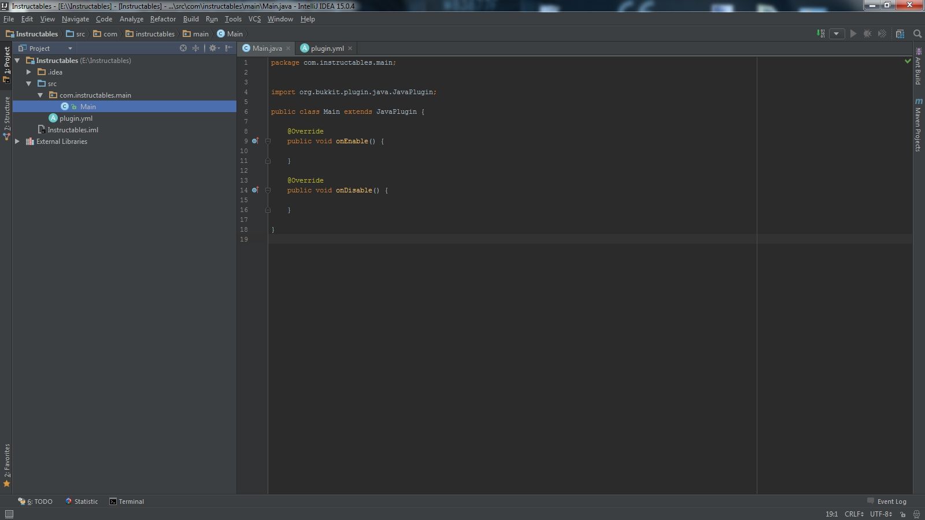The width and height of the screenshot is (925, 520).
Task: Open the run configuration dropdown
Action: pos(837,34)
